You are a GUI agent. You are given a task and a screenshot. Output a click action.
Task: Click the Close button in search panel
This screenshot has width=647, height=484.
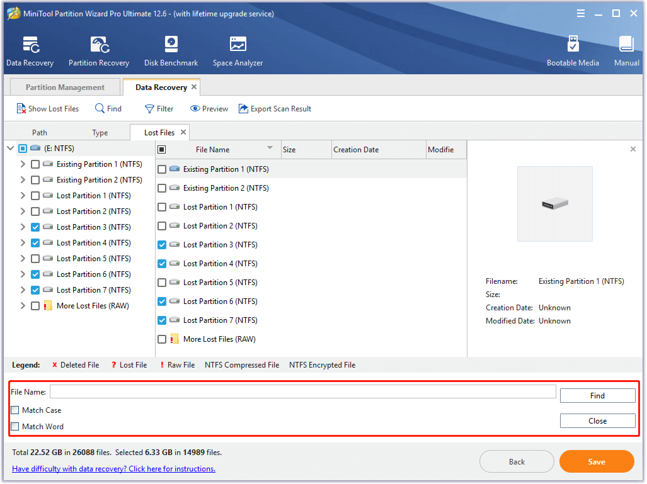597,420
